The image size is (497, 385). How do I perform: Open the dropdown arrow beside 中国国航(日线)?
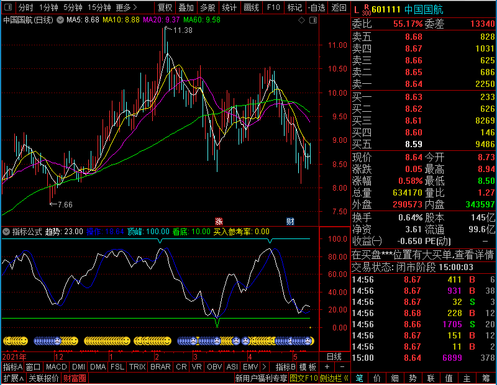[60, 20]
